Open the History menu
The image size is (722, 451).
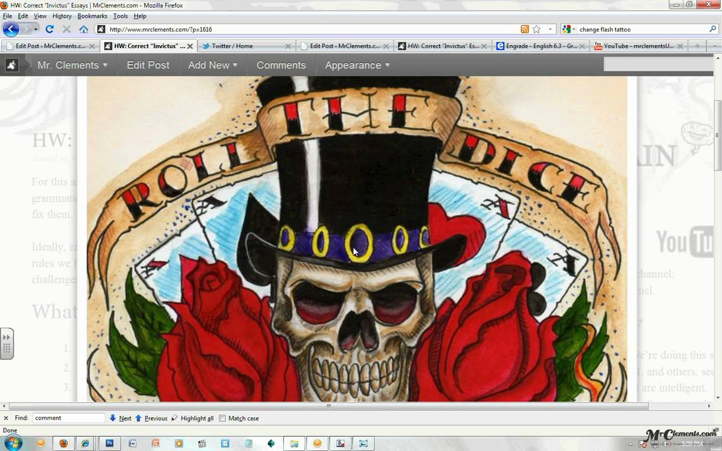(x=61, y=16)
